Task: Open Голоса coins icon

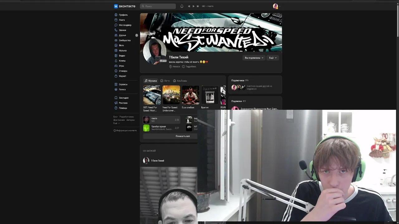Action: coord(116,90)
